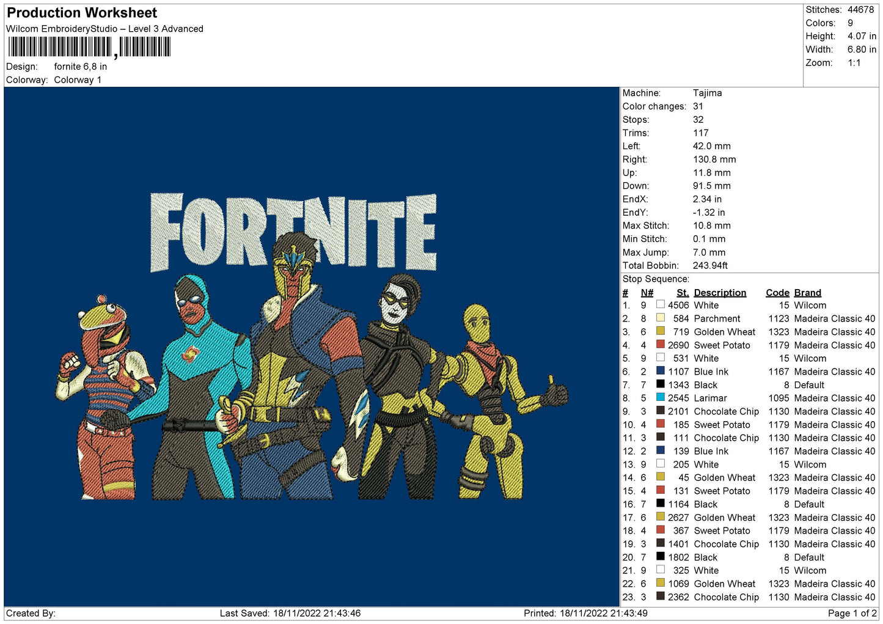Click the EndY value '-1.32 in'
Viewport: 883px width, 624px height.
(709, 213)
